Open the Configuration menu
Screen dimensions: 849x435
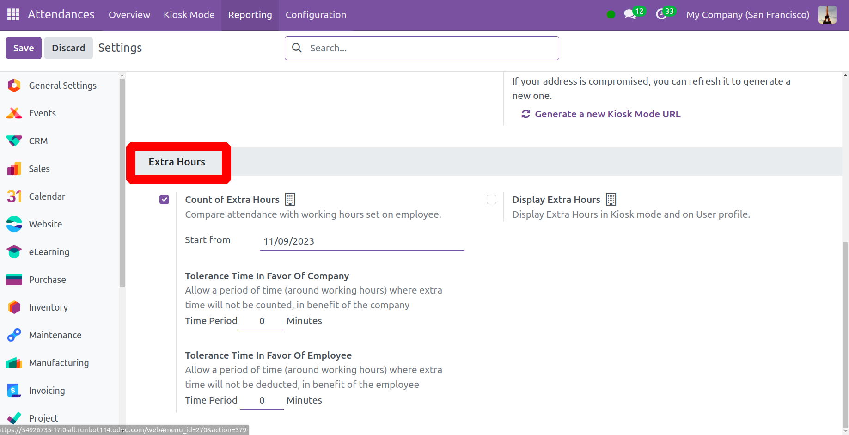tap(316, 15)
